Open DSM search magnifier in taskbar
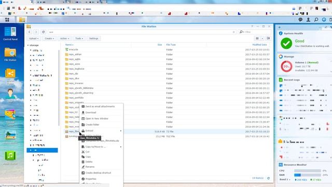 [316, 20]
